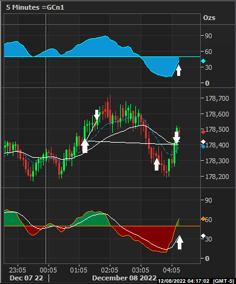
Task: Click the 30 label on the bottom oscillator axis
Action: coord(209,239)
